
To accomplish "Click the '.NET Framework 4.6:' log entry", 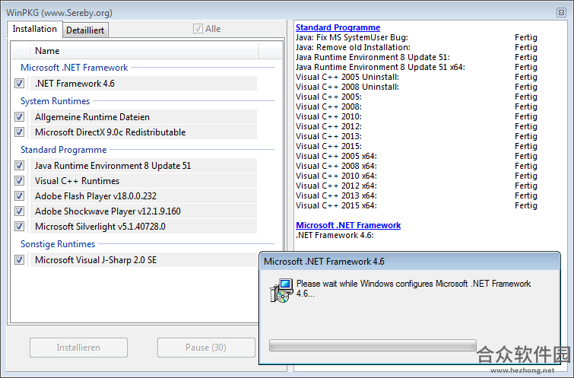I will click(335, 235).
